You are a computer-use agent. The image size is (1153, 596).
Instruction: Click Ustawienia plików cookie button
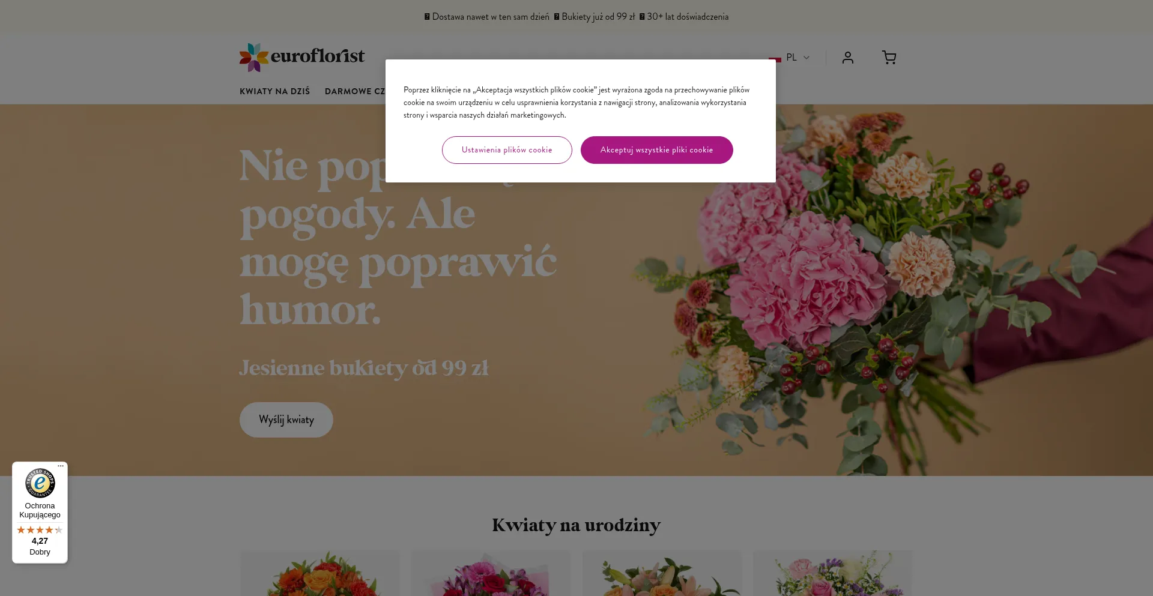point(507,150)
